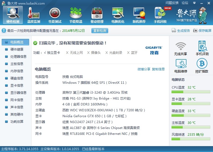Open 电脑维修 computer repair tool

(x=181, y=66)
